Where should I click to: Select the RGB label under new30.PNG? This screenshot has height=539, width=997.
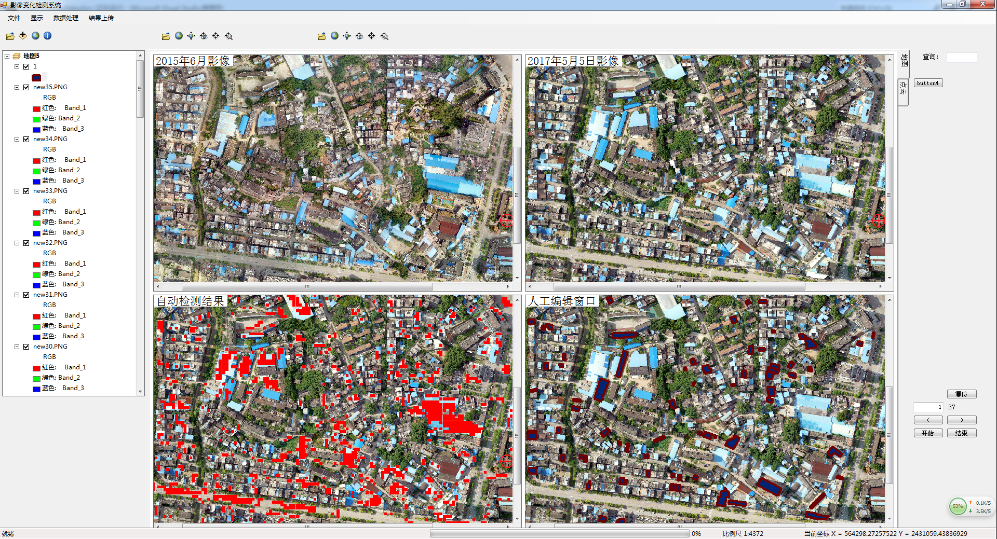click(x=49, y=357)
